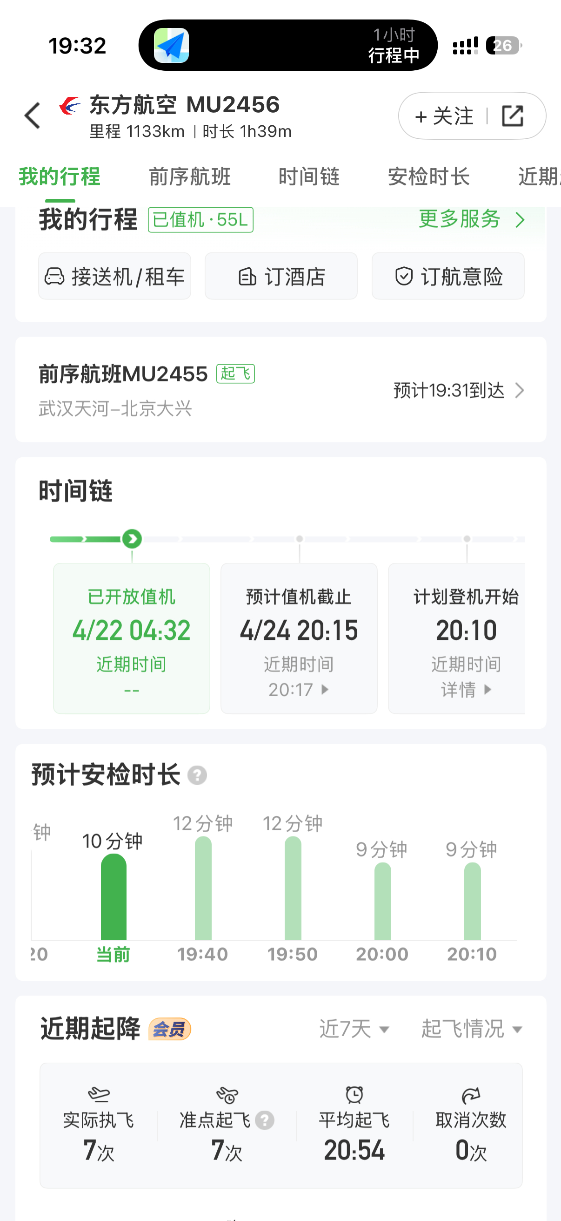Viewport: 561px width, 1221px height.
Task: Tap the 已值机·55L seat badge
Action: pyautogui.click(x=201, y=220)
